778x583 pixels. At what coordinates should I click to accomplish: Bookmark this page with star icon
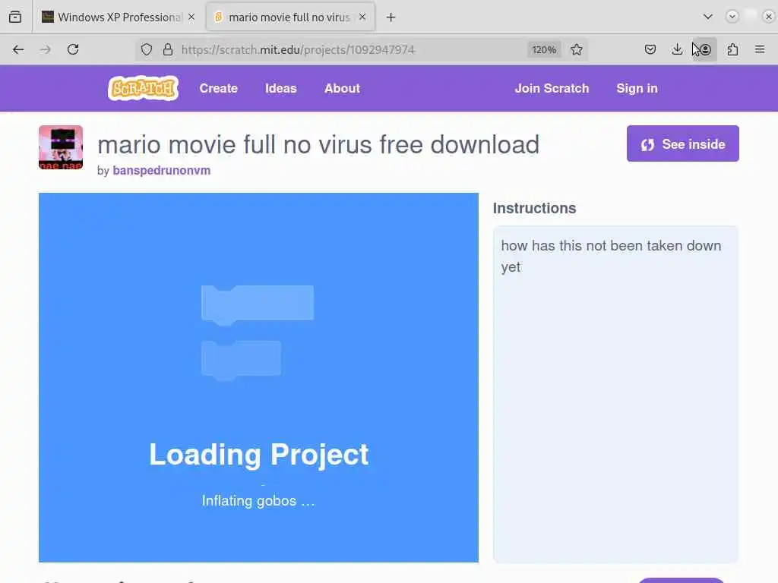[577, 49]
